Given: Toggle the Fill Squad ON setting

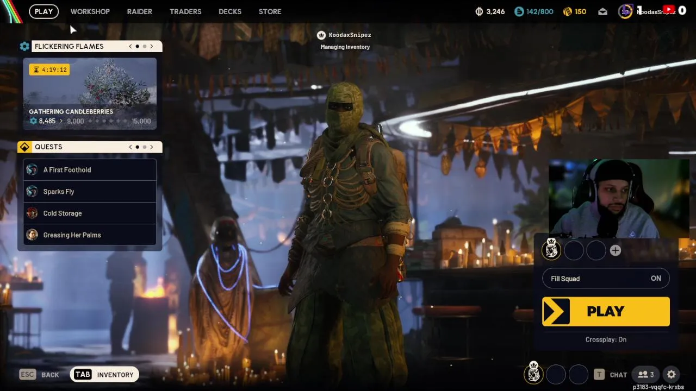Looking at the screenshot, I should 606,279.
